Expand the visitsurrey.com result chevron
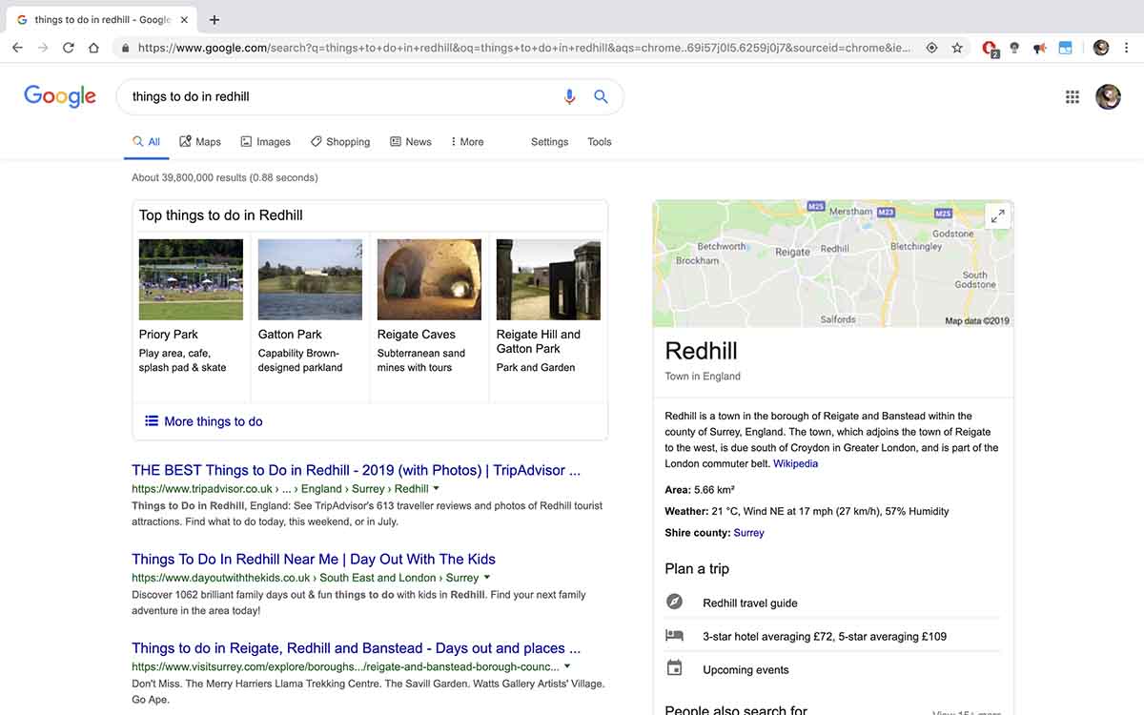The image size is (1144, 715). coord(567,666)
